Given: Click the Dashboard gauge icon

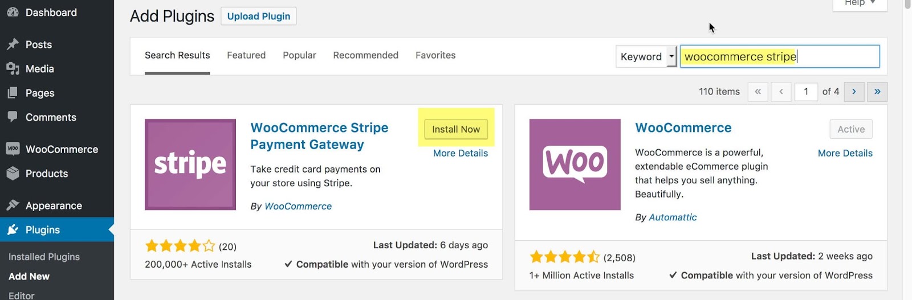Looking at the screenshot, I should [13, 13].
